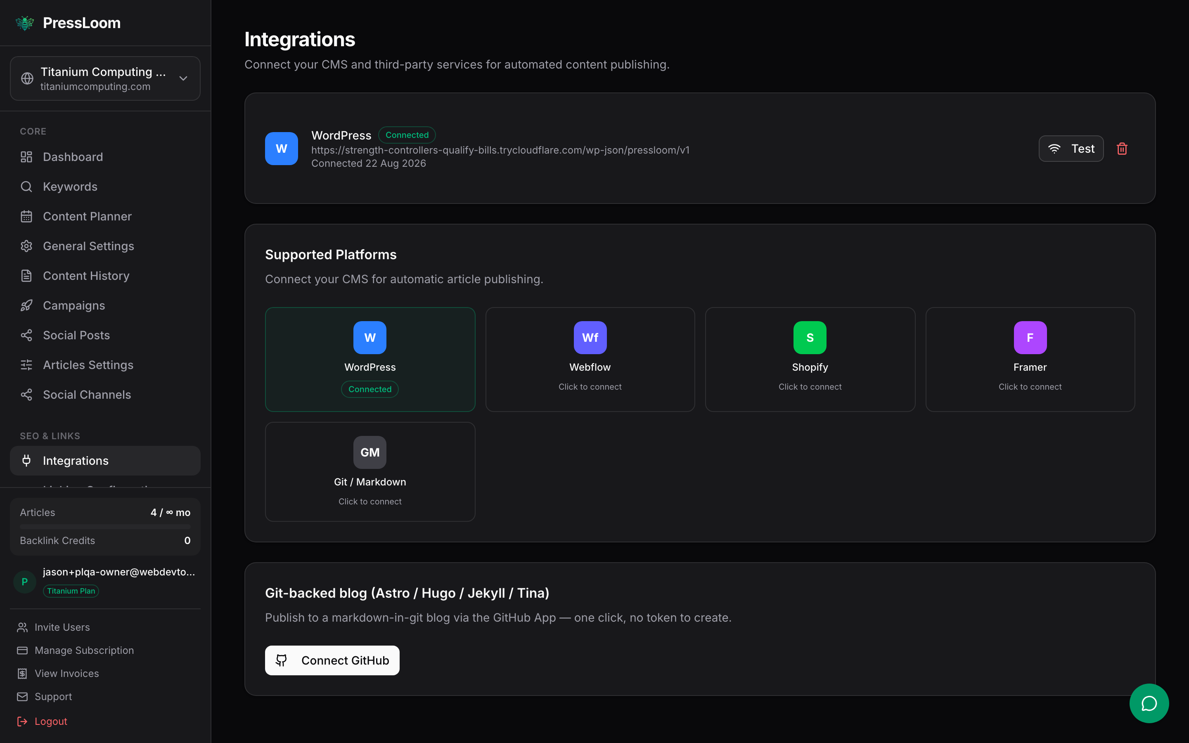Click the wifi icon in Test button

coord(1054,149)
